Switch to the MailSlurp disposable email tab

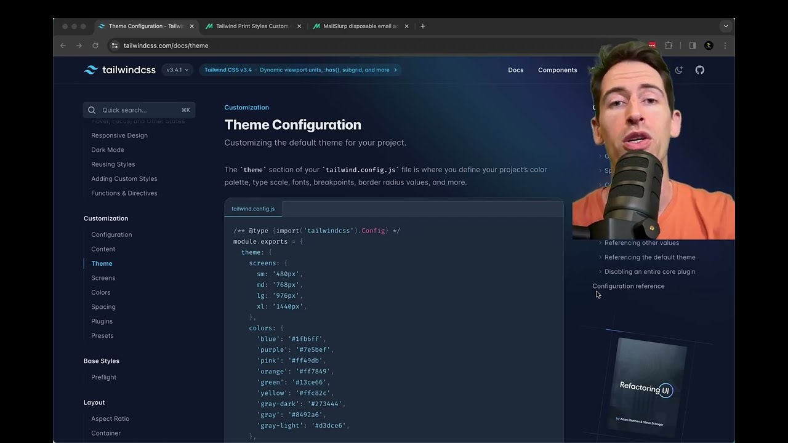click(x=360, y=26)
